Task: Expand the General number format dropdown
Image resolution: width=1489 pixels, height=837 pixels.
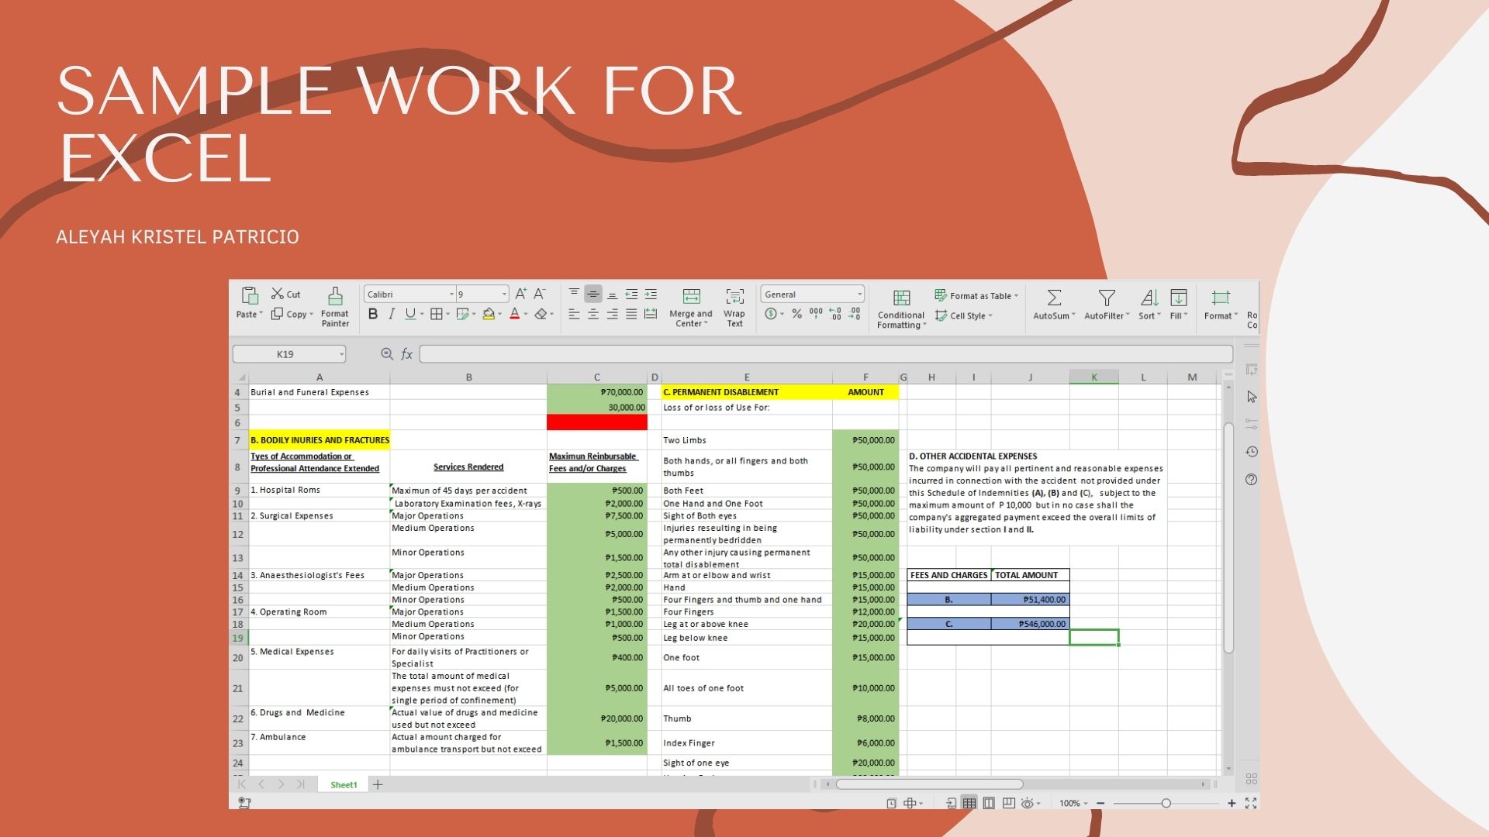Action: (859, 294)
